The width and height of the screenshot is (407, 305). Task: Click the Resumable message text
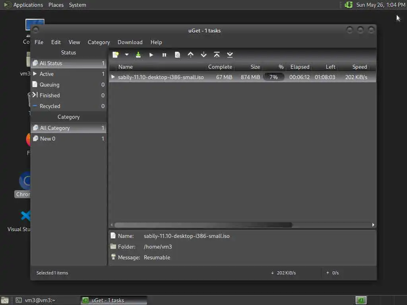tap(157, 257)
